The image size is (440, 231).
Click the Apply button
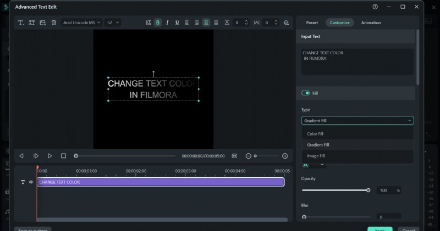coord(380,229)
